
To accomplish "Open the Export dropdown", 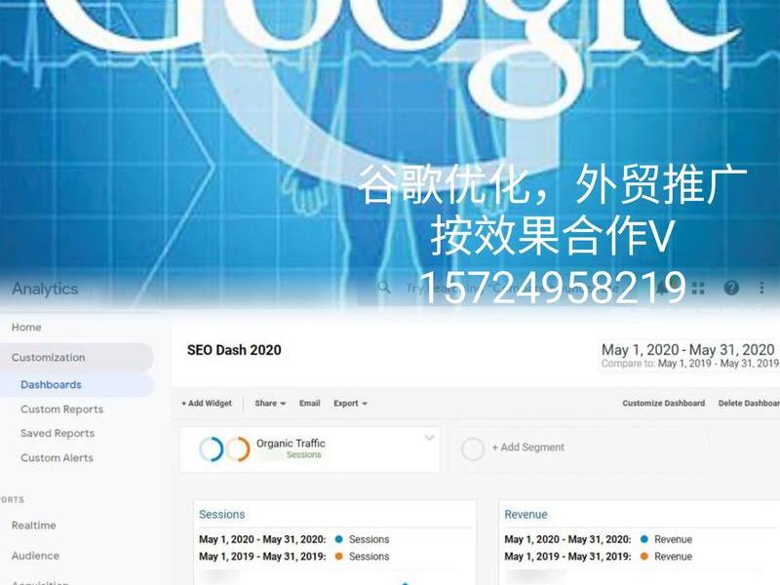I will point(350,404).
